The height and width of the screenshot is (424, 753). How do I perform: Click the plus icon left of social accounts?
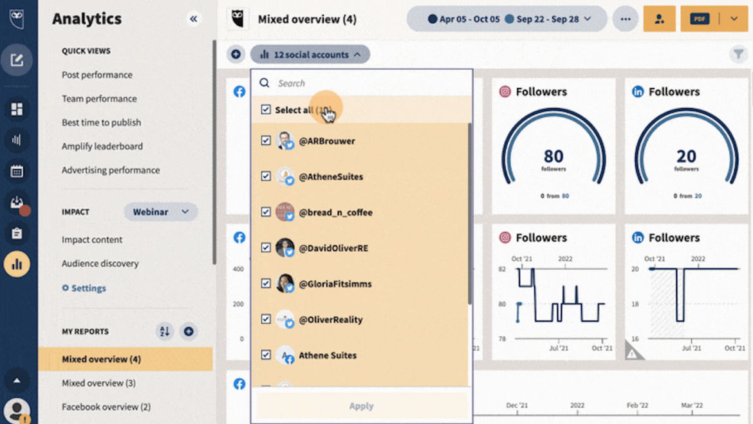point(236,54)
